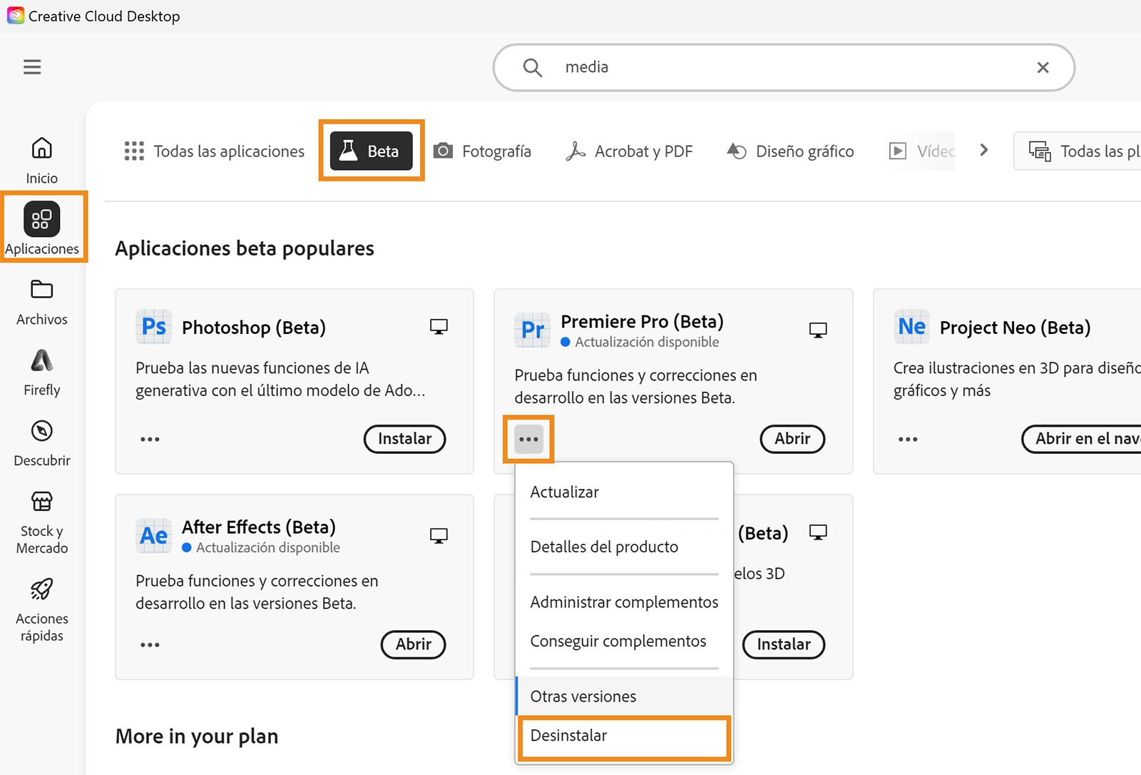The height and width of the screenshot is (775, 1141).
Task: Switch to the Diseño gráfico tab
Action: pos(790,151)
